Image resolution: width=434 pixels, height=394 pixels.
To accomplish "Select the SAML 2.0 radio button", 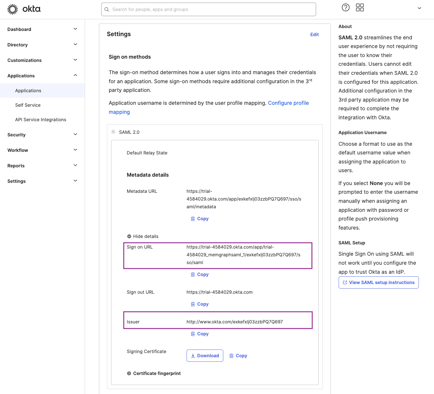I will pos(113,132).
